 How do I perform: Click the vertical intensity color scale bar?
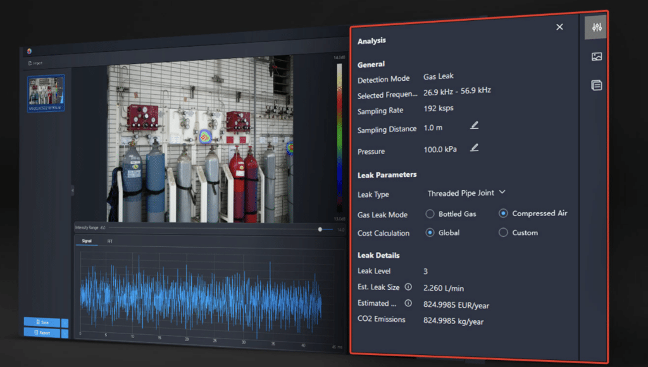point(339,137)
